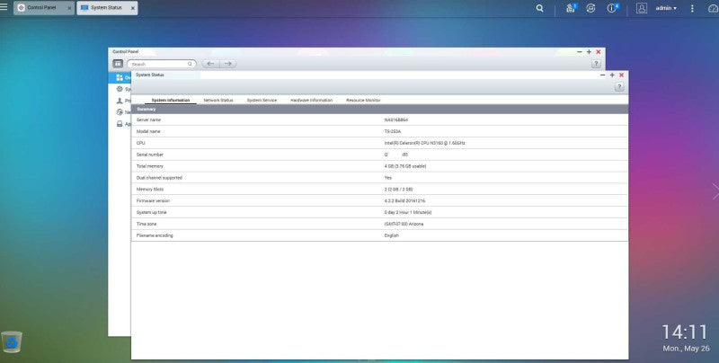Click the admin user avatar icon
The height and width of the screenshot is (363, 719).
tap(642, 8)
